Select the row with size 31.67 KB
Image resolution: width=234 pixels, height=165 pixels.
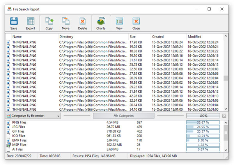coord(115,60)
